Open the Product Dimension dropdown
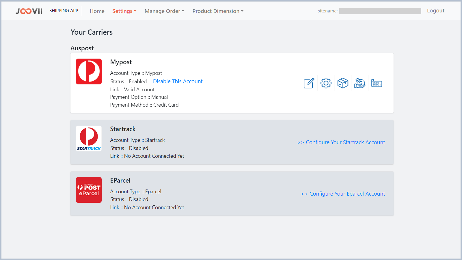Viewport: 462px width, 260px height. point(217,11)
